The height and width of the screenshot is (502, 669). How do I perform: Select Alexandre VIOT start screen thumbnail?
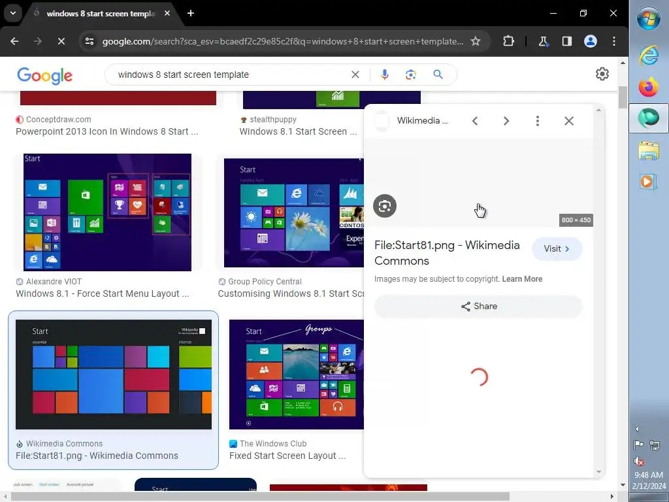click(x=107, y=212)
